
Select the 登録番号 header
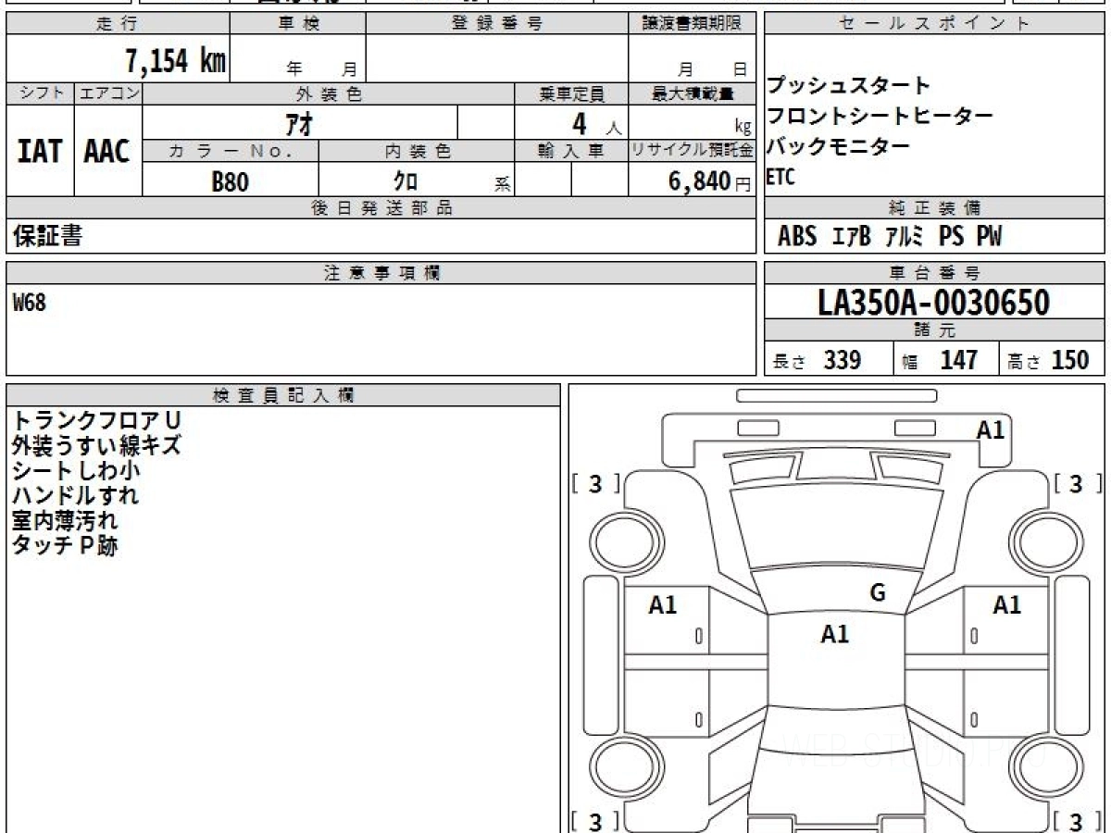click(x=497, y=24)
